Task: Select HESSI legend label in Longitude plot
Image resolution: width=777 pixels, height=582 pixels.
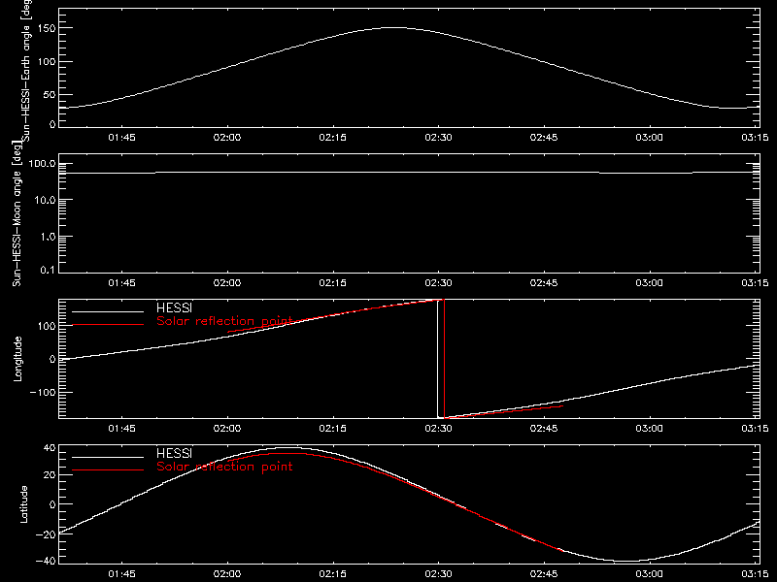Action: [174, 307]
